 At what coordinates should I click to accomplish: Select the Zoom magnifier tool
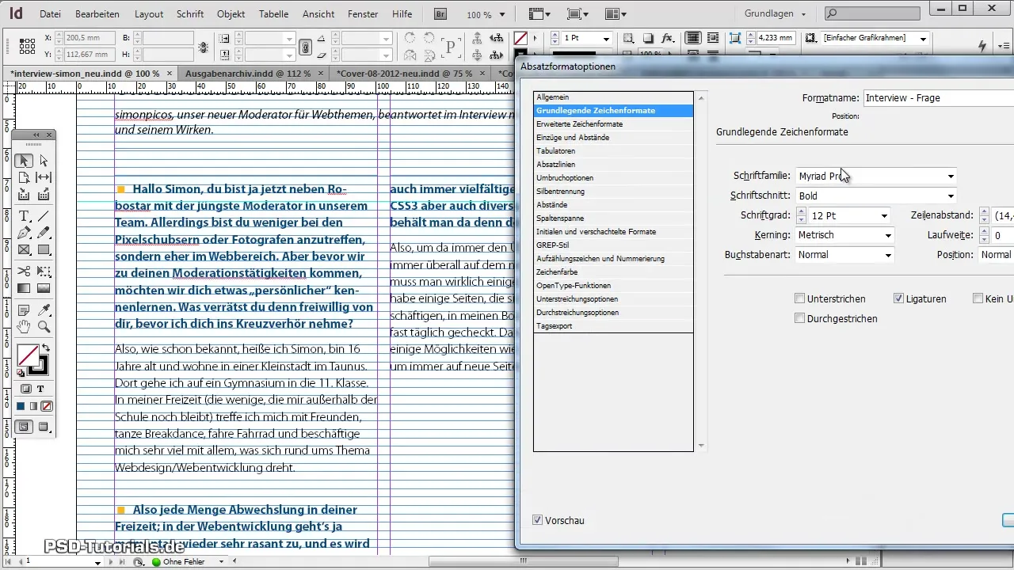pos(44,326)
